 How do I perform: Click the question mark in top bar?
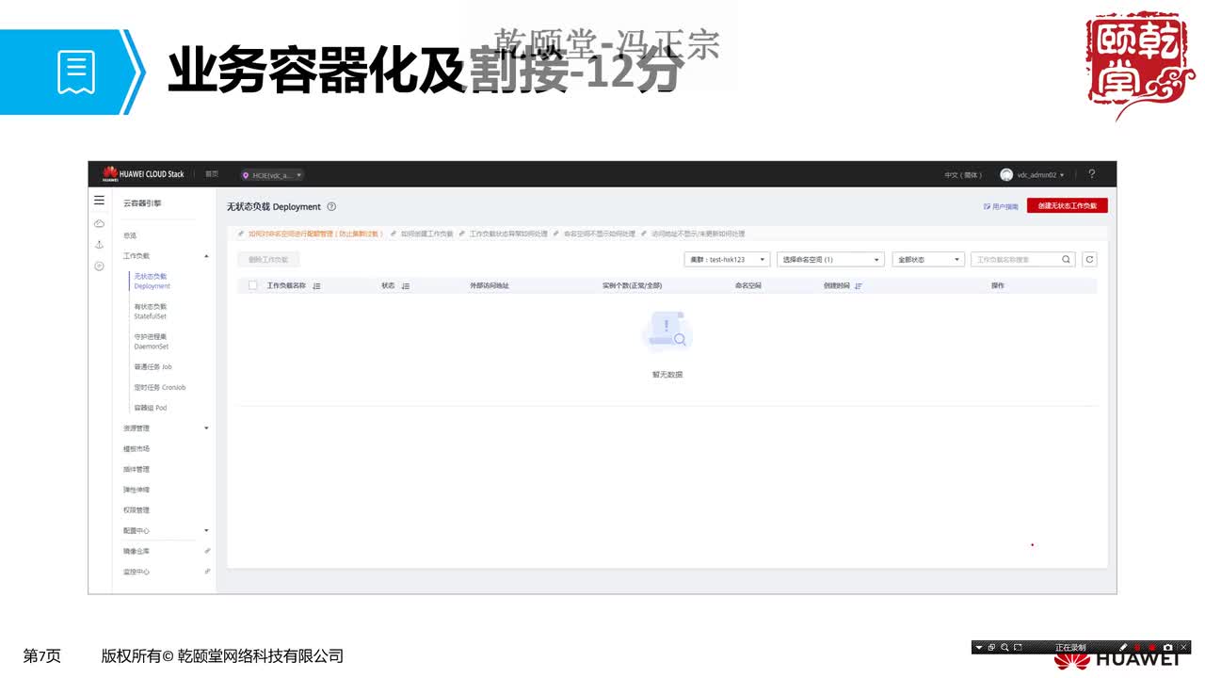[x=1091, y=174]
